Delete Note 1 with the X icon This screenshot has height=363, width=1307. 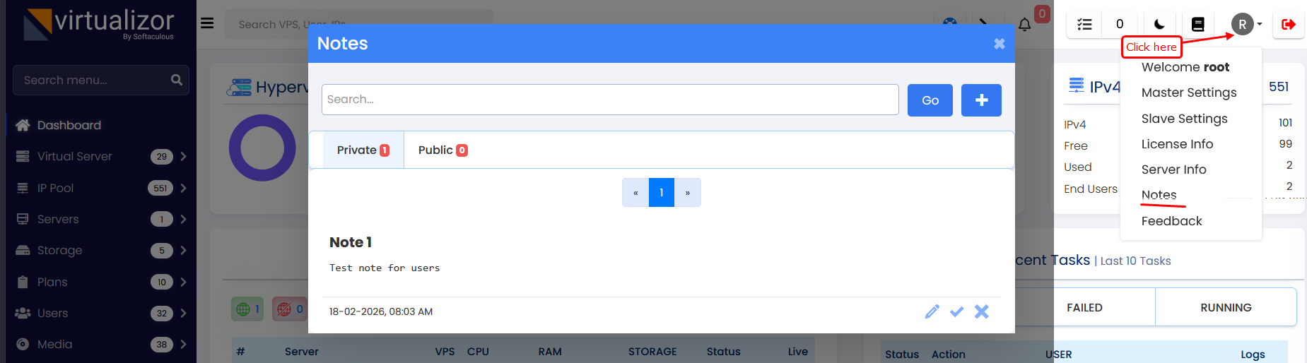click(981, 311)
